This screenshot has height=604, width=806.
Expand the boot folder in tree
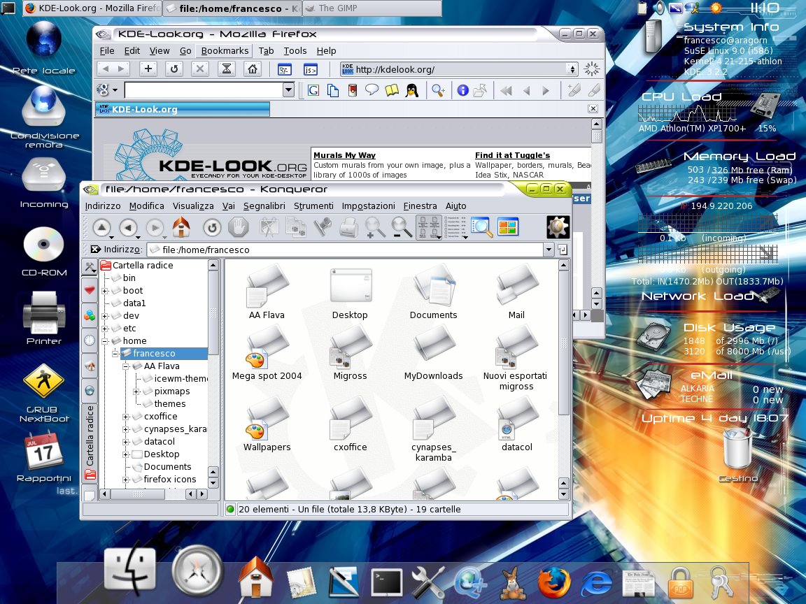pyautogui.click(x=105, y=291)
